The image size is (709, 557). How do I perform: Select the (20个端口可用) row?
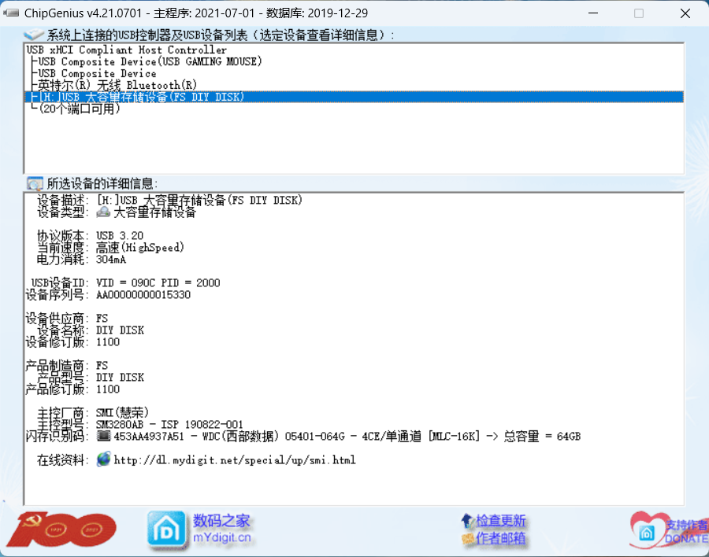click(80, 109)
